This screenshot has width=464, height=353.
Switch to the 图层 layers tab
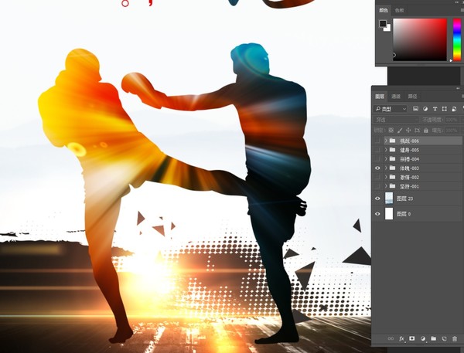tap(380, 97)
